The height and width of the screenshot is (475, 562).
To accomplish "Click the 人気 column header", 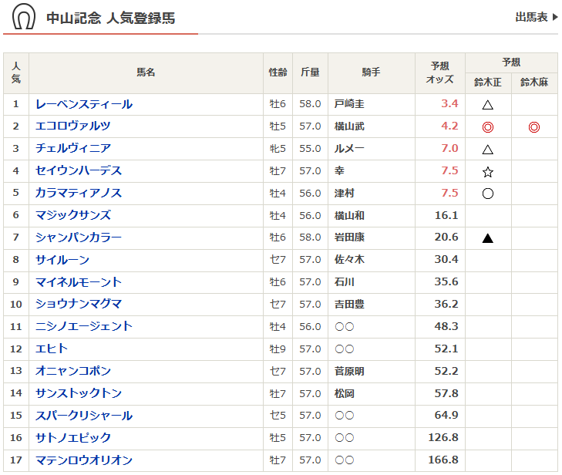I will [x=16, y=73].
